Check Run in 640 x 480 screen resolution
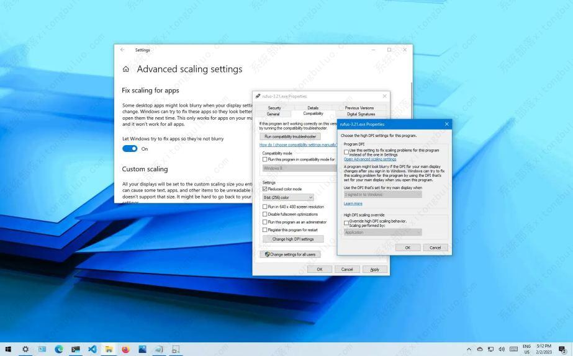Viewport: 573px width, 356px height. (265, 207)
